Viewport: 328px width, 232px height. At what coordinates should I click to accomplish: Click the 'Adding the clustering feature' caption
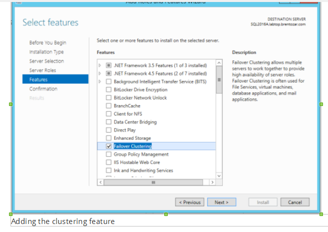[x=63, y=221]
